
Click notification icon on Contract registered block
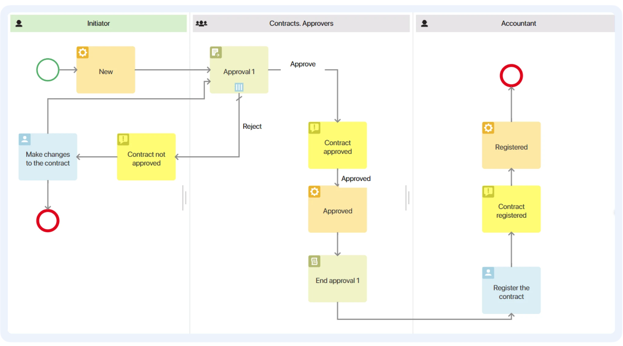tap(488, 192)
